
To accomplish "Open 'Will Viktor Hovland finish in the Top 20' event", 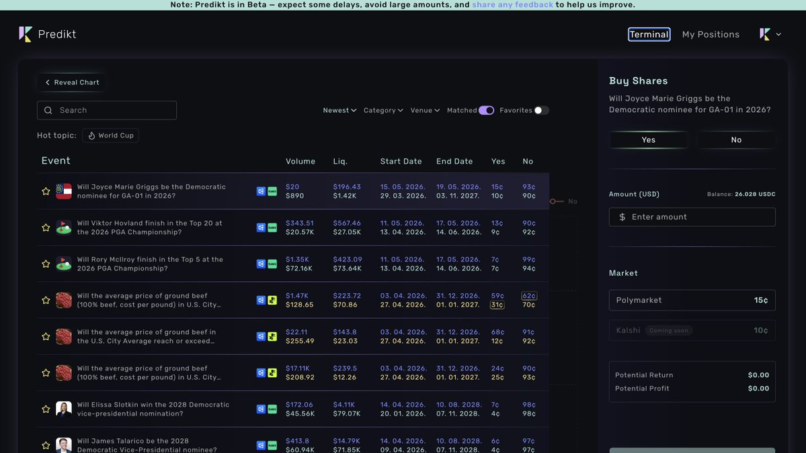I will 150,228.
